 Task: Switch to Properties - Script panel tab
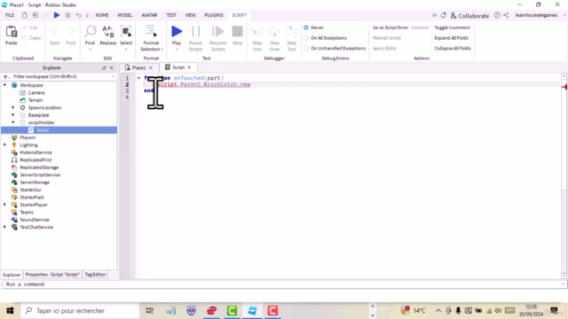[52, 275]
